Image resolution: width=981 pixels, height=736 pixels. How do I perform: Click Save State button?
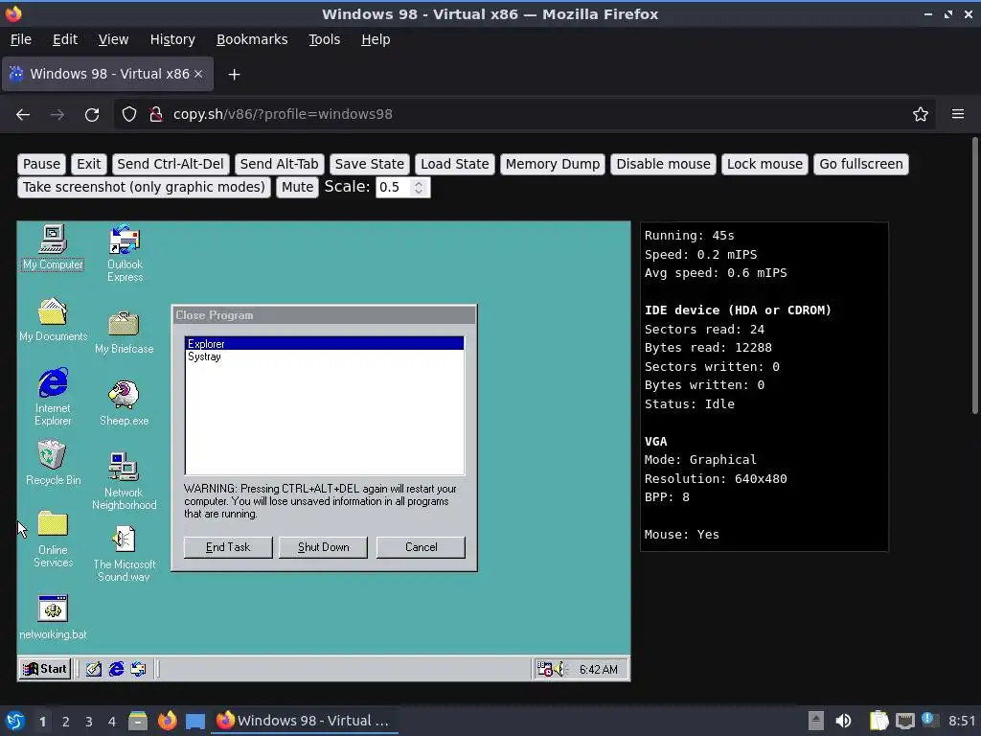(369, 164)
